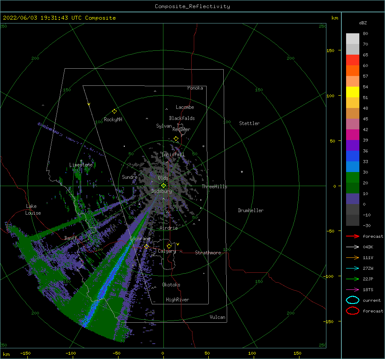Click the 51 dBZ yellow color swatch
The width and height of the screenshot is (385, 359).
click(x=352, y=92)
